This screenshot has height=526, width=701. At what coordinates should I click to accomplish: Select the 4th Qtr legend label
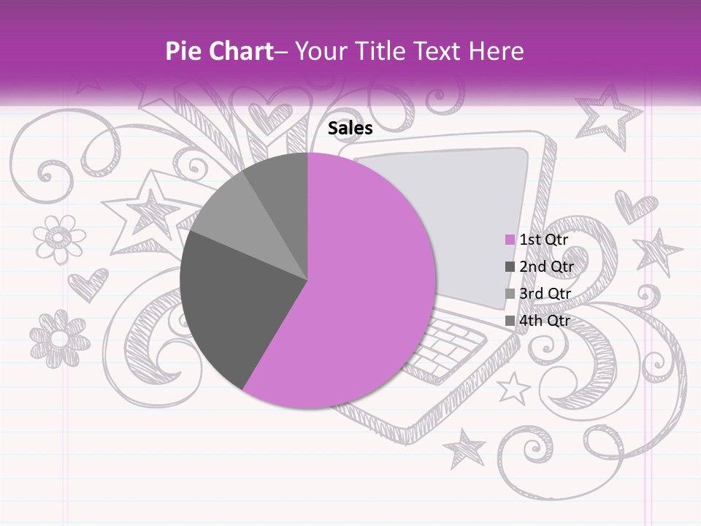(545, 321)
